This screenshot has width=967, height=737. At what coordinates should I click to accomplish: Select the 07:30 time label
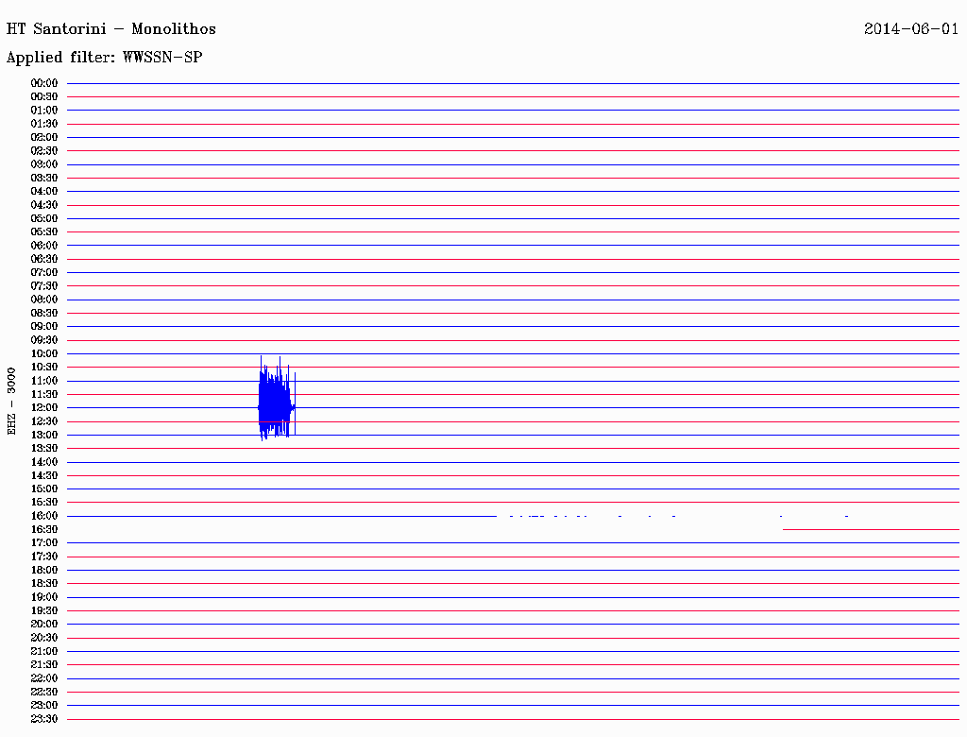pyautogui.click(x=44, y=286)
